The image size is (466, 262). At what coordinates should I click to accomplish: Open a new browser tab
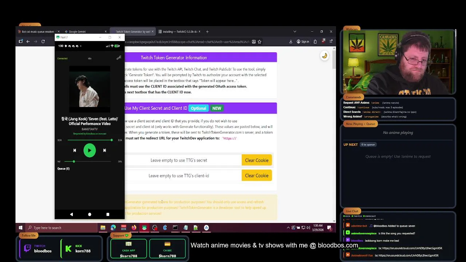pos(207,32)
